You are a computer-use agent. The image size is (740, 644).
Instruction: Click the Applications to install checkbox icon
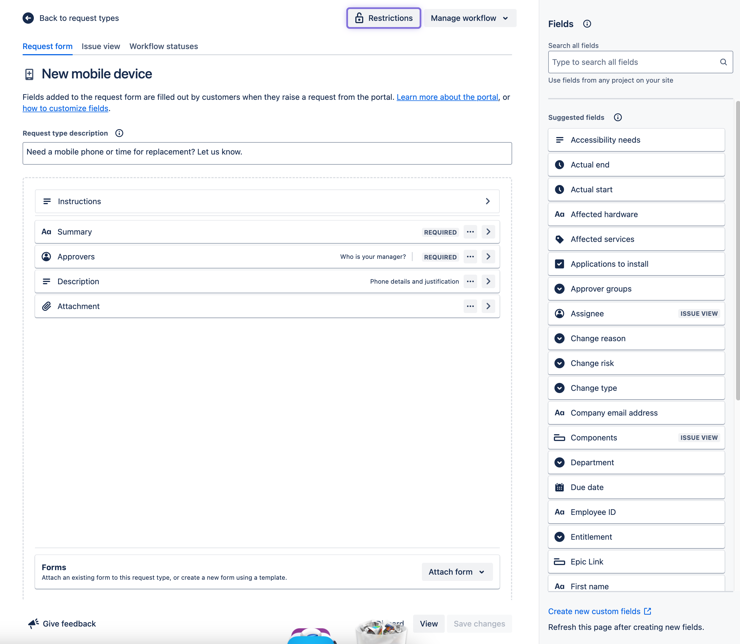click(x=559, y=264)
